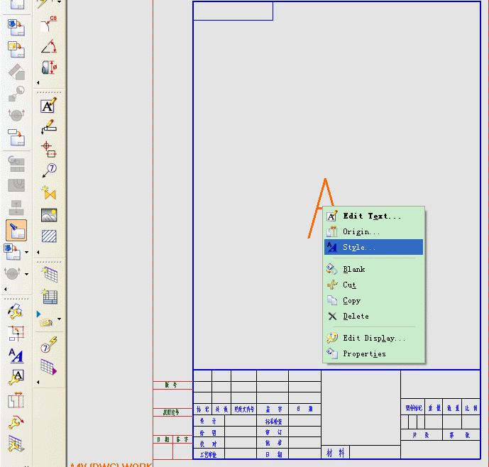Viewport: 489px width, 467px height.
Task: Choose Edit Display... from context menu
Action: click(x=373, y=338)
